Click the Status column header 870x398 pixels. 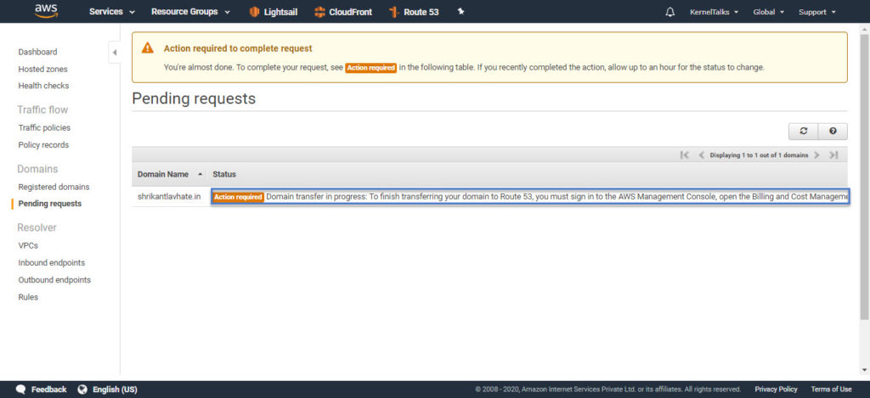click(x=224, y=174)
